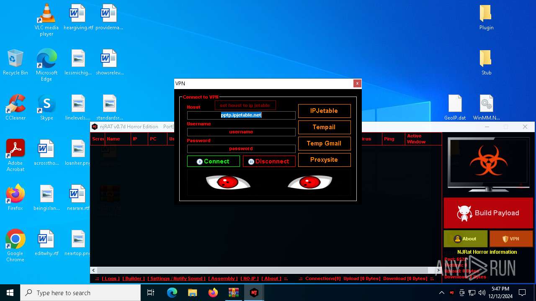Click the Hosst field with pptp.ipjetable.net
536x301 pixels.
241,115
